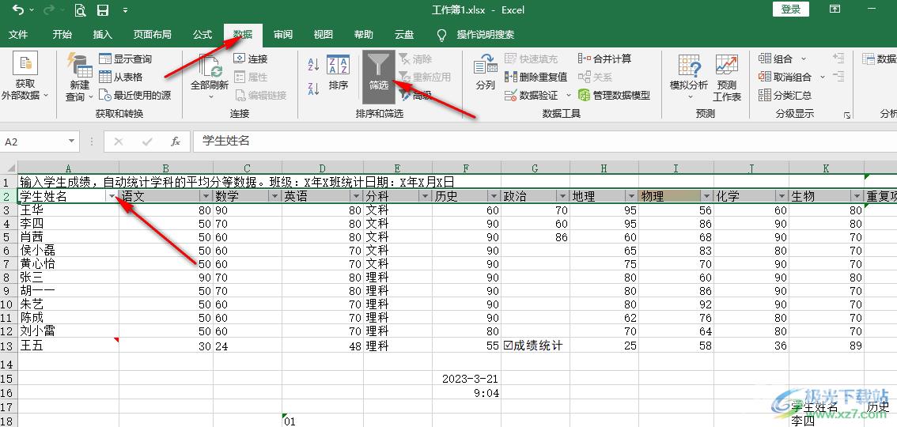Toggle the 成绩统计 checkbox in row 13
The image size is (897, 427).
pos(508,346)
